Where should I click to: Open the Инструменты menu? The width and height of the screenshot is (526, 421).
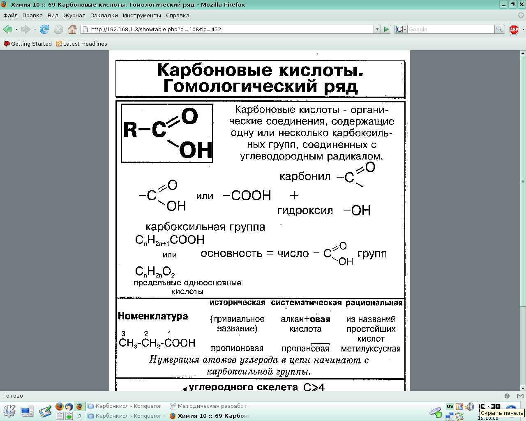click(x=142, y=15)
